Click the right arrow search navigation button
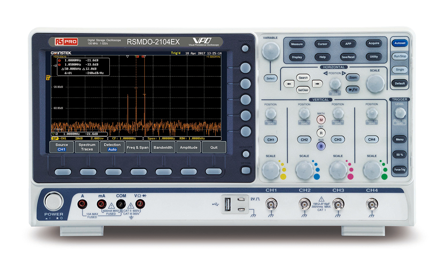 [x=316, y=84]
